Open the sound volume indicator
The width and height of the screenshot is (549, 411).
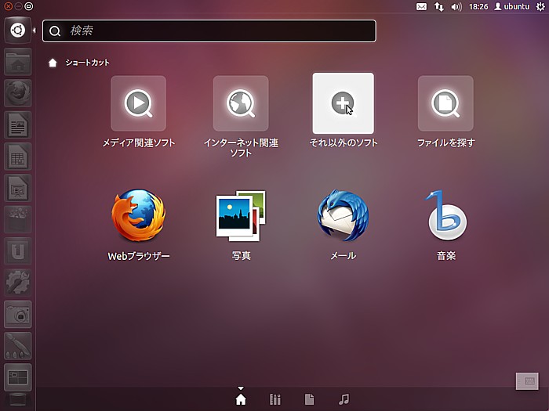[x=456, y=6]
